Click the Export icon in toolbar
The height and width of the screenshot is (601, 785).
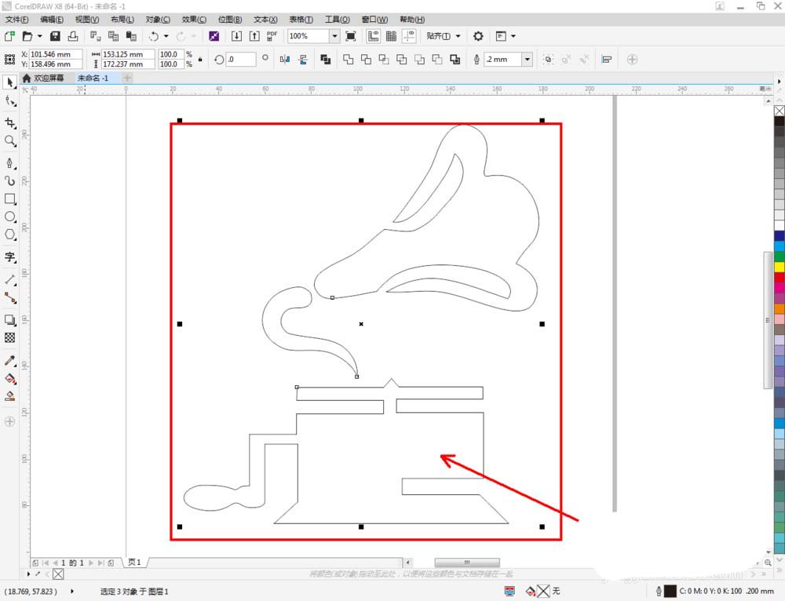(x=254, y=36)
